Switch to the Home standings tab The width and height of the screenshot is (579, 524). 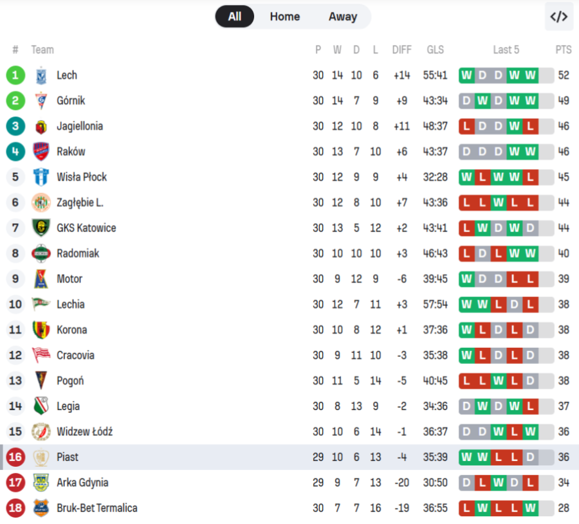284,17
